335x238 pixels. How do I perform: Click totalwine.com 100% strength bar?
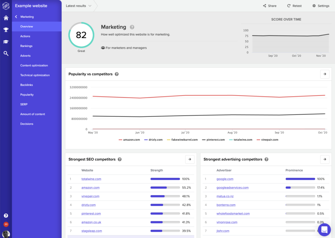click(165, 179)
